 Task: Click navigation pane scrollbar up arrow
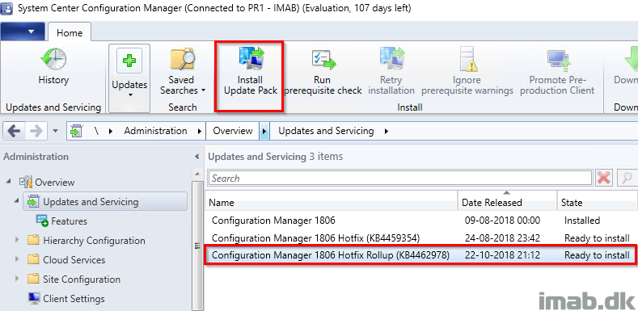(197, 174)
